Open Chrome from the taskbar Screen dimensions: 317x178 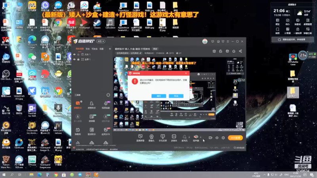tap(56, 175)
